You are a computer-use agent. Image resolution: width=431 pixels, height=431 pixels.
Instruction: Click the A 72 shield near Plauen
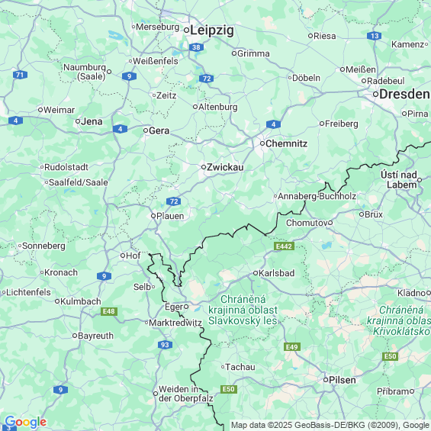click(174, 201)
